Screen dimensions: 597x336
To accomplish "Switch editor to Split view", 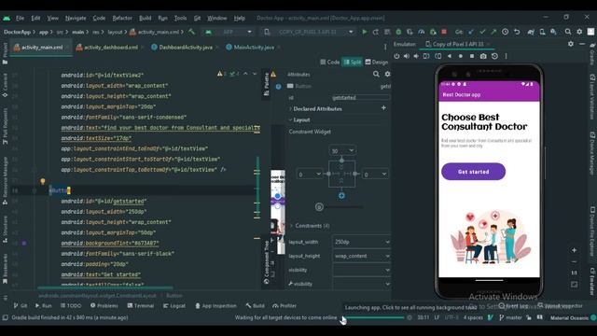I will coord(353,63).
